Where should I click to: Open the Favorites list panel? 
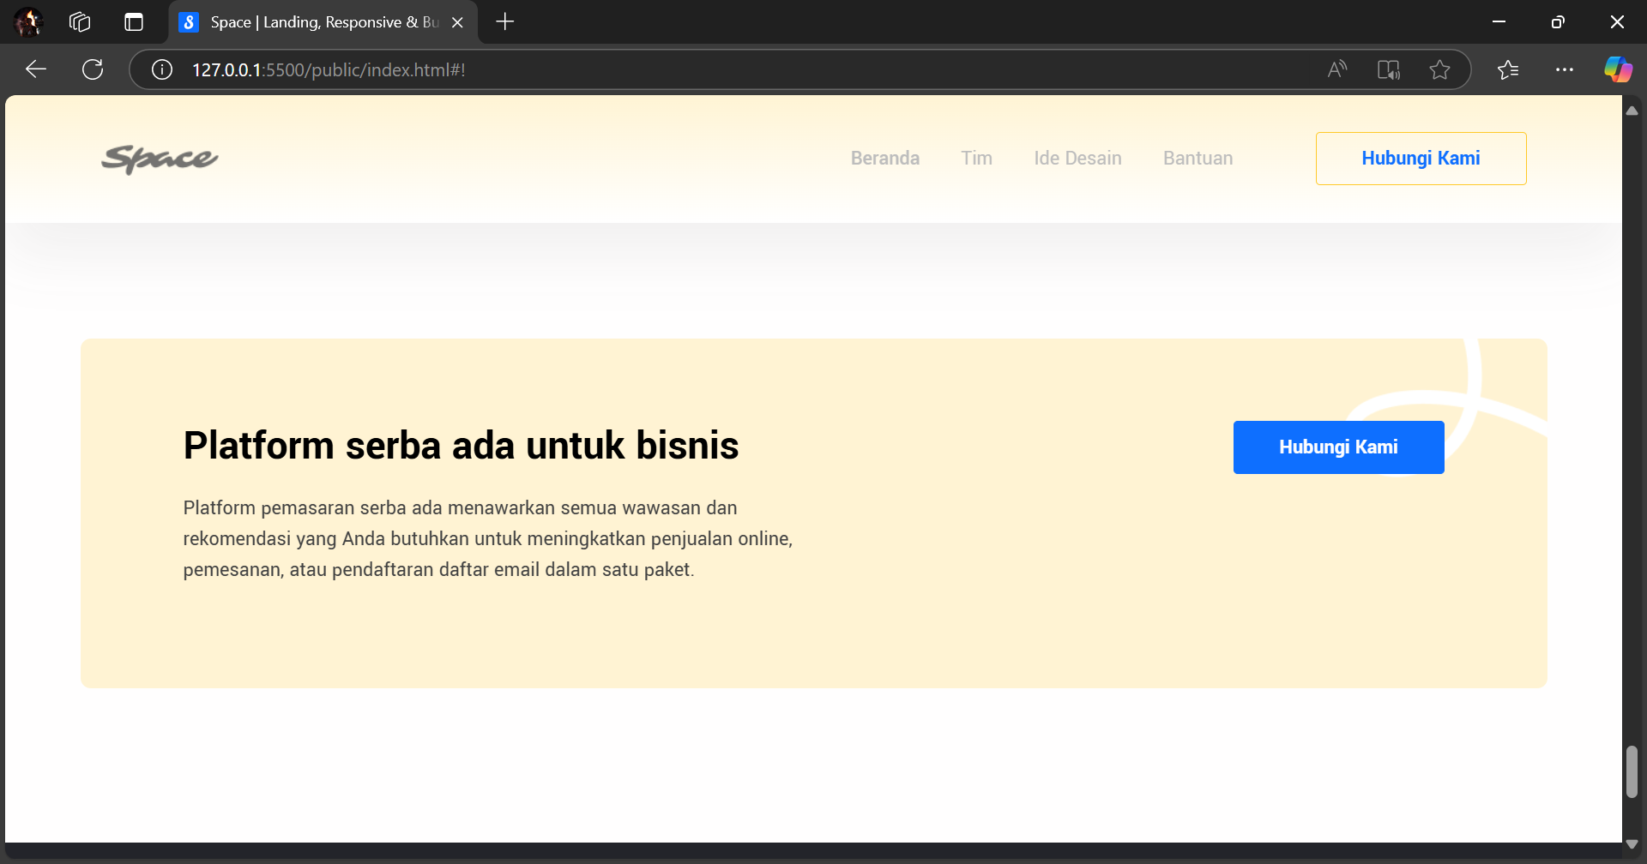coord(1508,69)
